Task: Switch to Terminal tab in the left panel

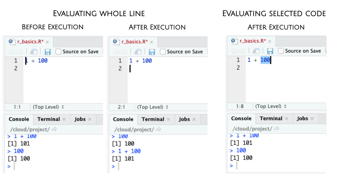Action: [x=49, y=119]
